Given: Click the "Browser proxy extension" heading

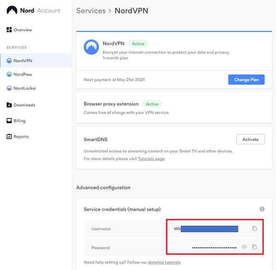Looking at the screenshot, I should point(111,104).
